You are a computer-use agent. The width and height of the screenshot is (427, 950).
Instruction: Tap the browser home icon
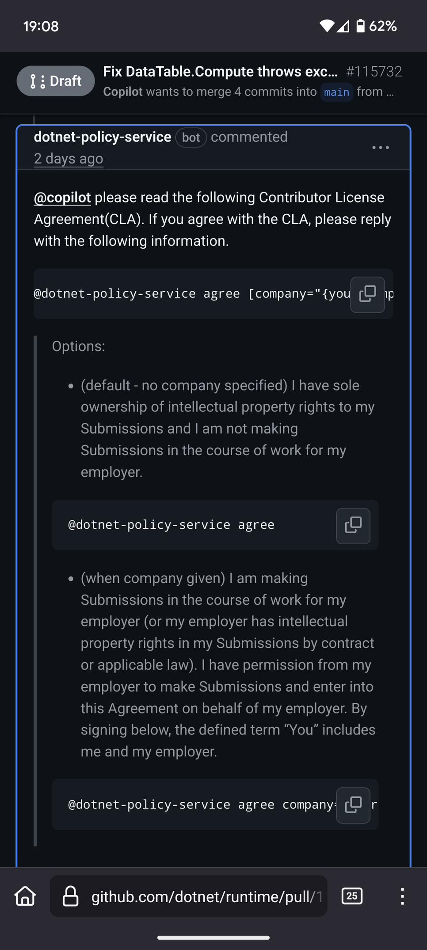(25, 896)
